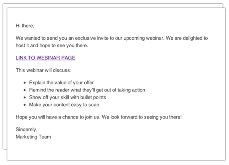Select the "Show off your skill" bullet text
Image resolution: width=229 pixels, height=165 pixels.
(x=67, y=97)
